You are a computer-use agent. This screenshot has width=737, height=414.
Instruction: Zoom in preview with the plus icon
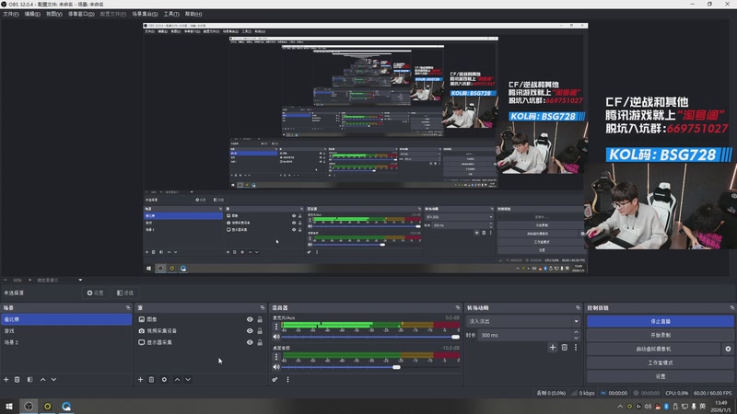click(x=29, y=280)
